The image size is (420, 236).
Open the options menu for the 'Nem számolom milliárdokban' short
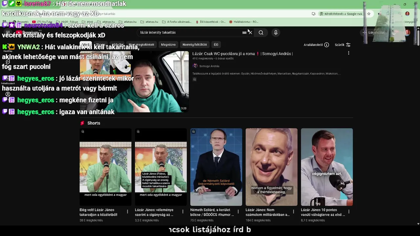(x=294, y=212)
